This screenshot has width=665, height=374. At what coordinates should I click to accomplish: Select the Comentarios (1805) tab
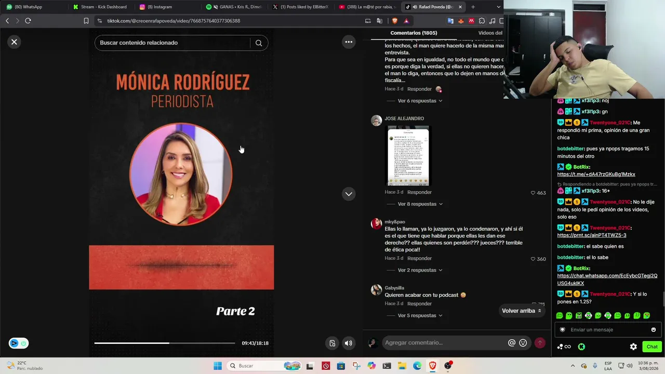(x=414, y=33)
